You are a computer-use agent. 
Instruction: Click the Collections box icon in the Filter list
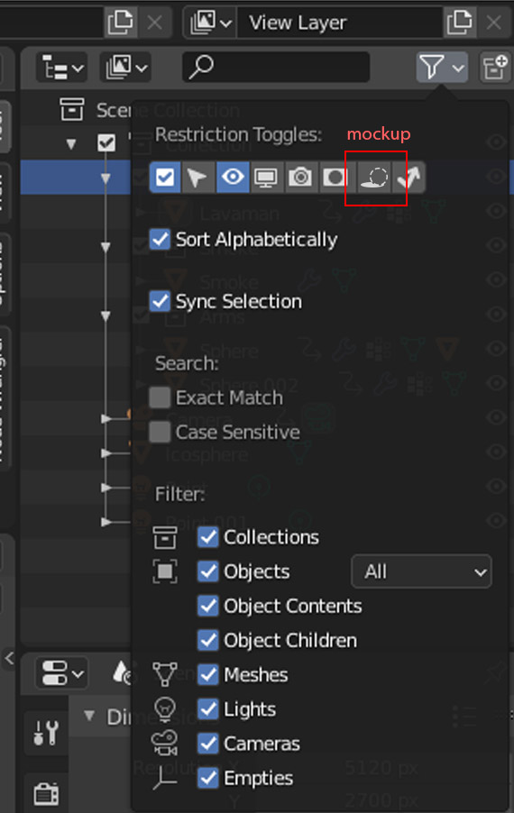tap(165, 537)
